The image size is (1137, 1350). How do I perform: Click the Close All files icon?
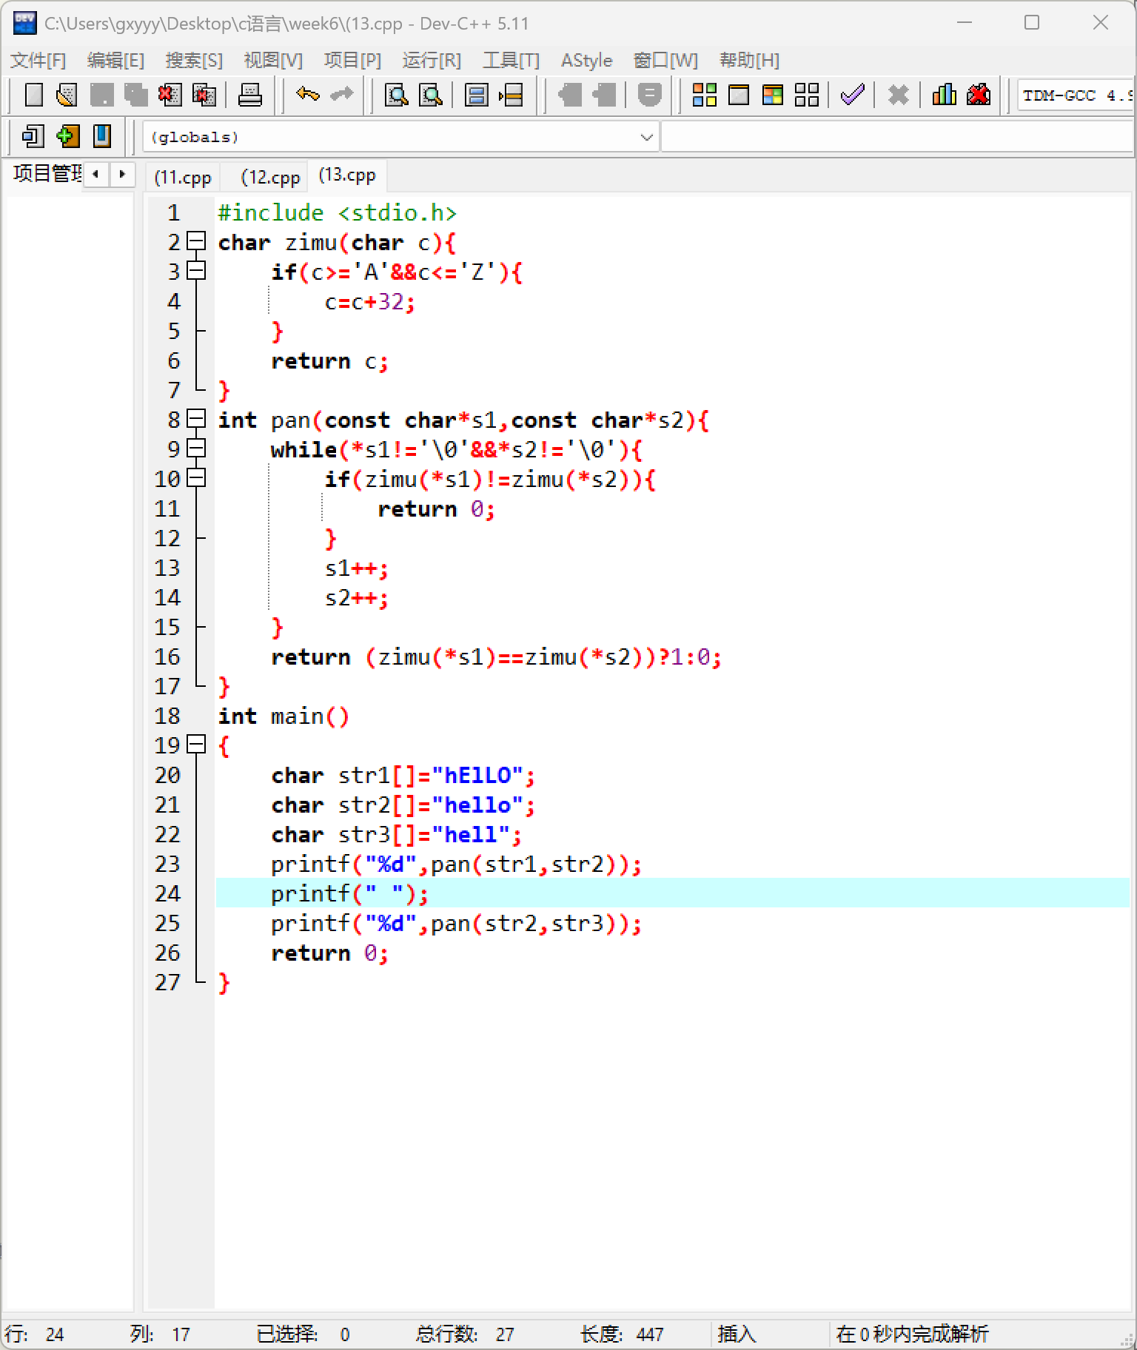pyautogui.click(x=204, y=95)
